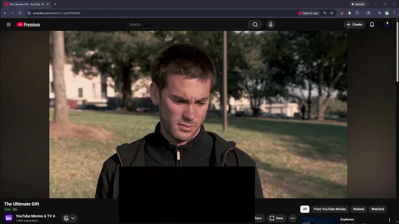Click the Gemini button
The width and height of the screenshot is (399, 224).
coord(358,4)
